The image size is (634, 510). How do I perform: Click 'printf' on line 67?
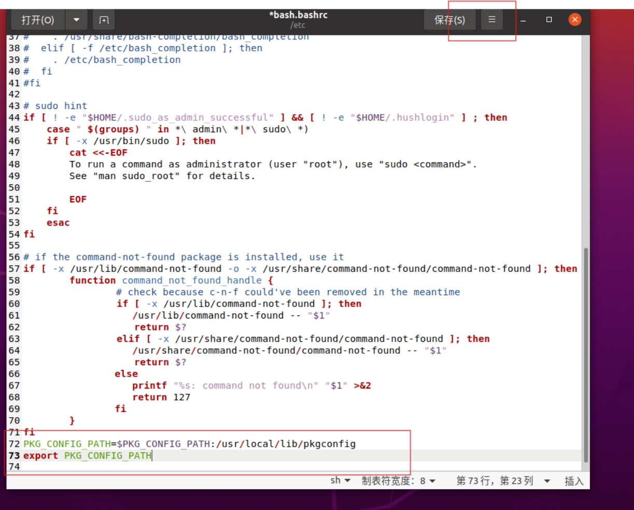click(149, 385)
